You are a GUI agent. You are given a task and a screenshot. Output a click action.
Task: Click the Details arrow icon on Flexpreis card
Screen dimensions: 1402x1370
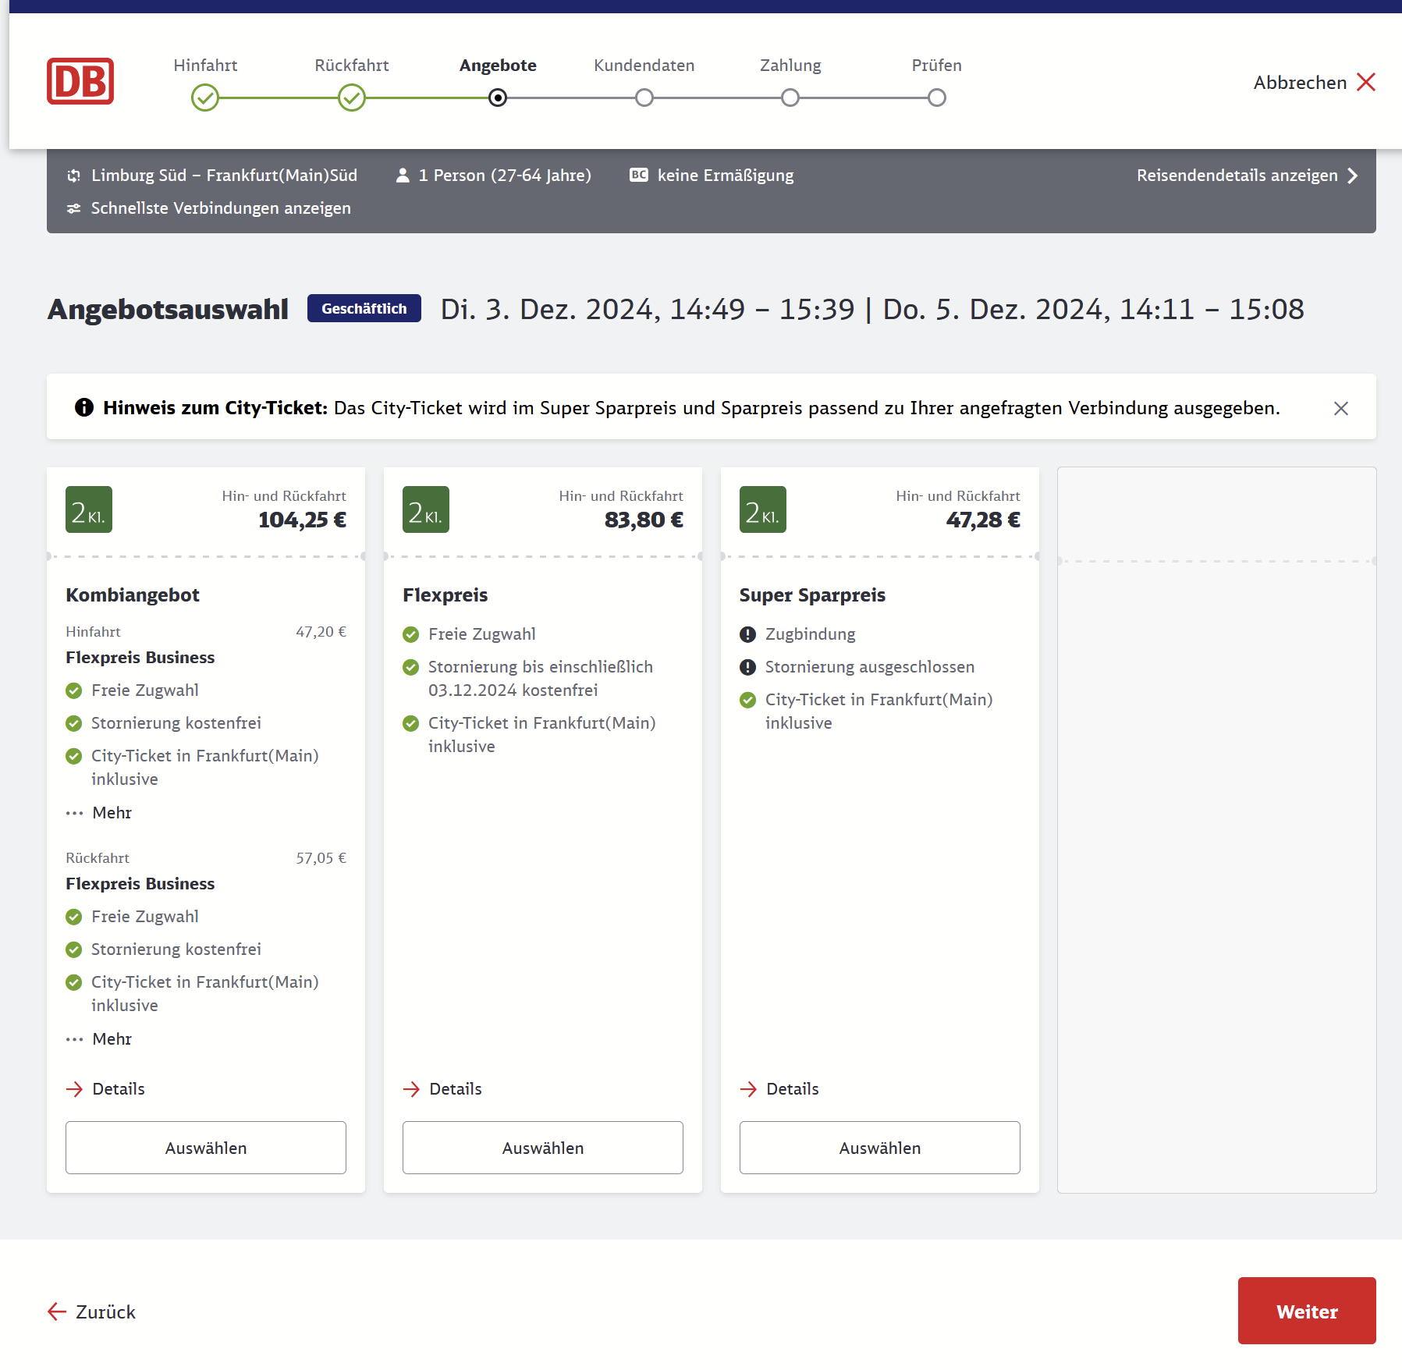[411, 1089]
